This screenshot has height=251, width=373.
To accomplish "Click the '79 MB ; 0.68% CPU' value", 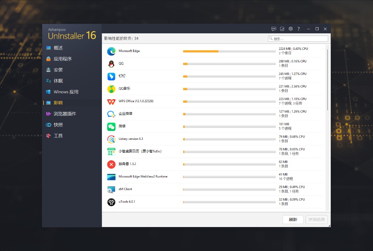I will [292, 137].
